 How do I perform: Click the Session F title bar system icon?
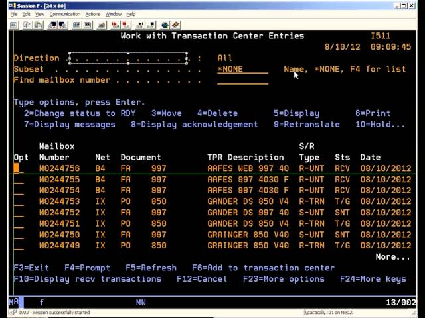(13, 5)
